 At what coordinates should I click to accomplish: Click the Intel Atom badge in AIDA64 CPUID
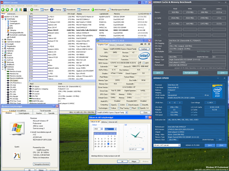(x=218, y=91)
